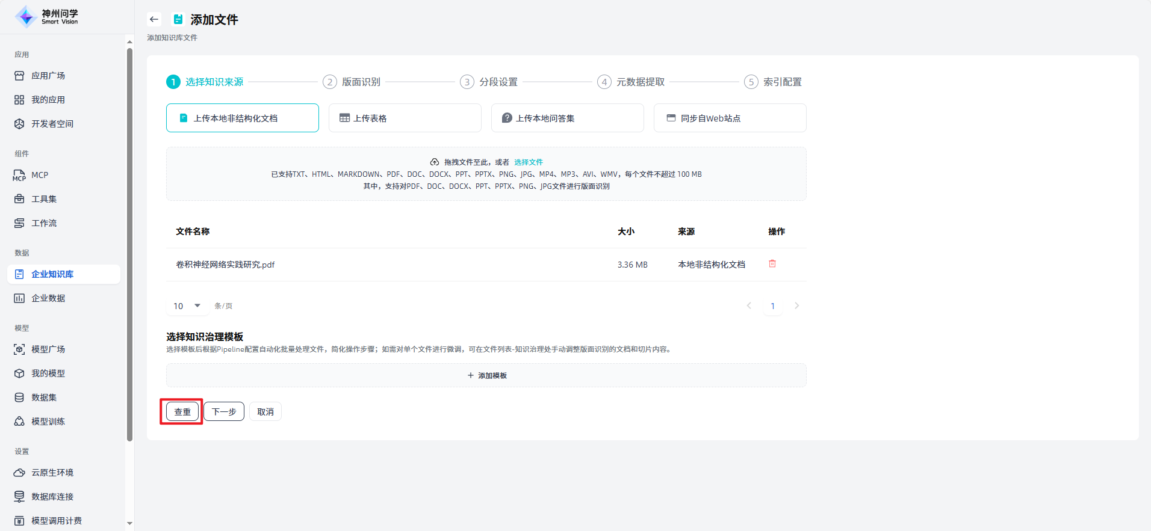Open 云原生环境 settings
This screenshot has width=1151, height=531.
point(52,473)
